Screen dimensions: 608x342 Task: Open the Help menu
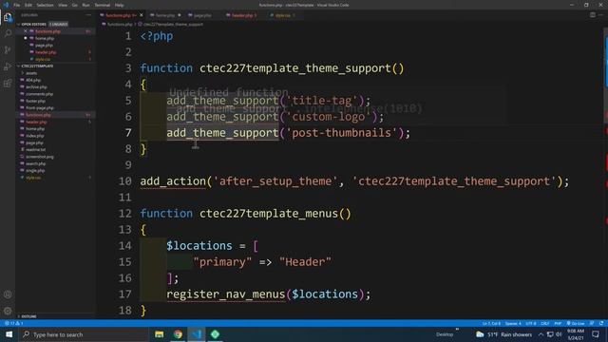point(120,5)
